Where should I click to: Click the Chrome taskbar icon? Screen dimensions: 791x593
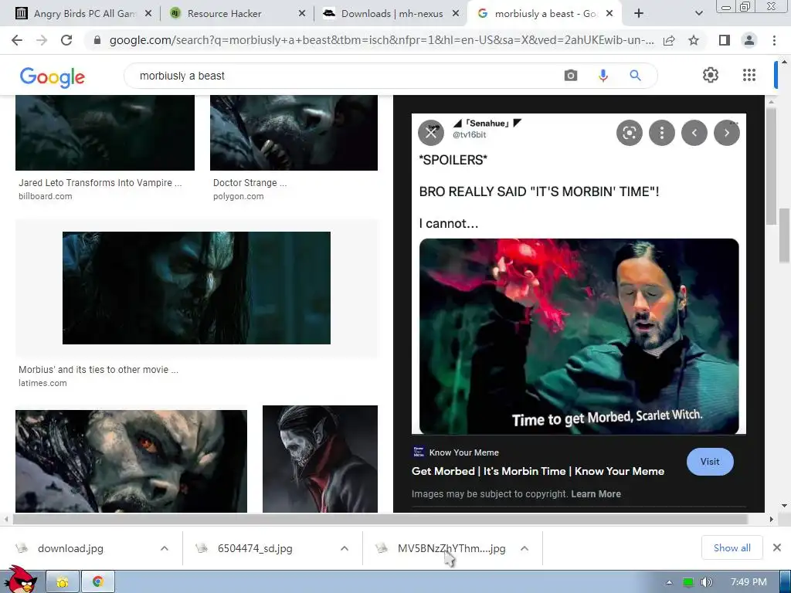[98, 582]
